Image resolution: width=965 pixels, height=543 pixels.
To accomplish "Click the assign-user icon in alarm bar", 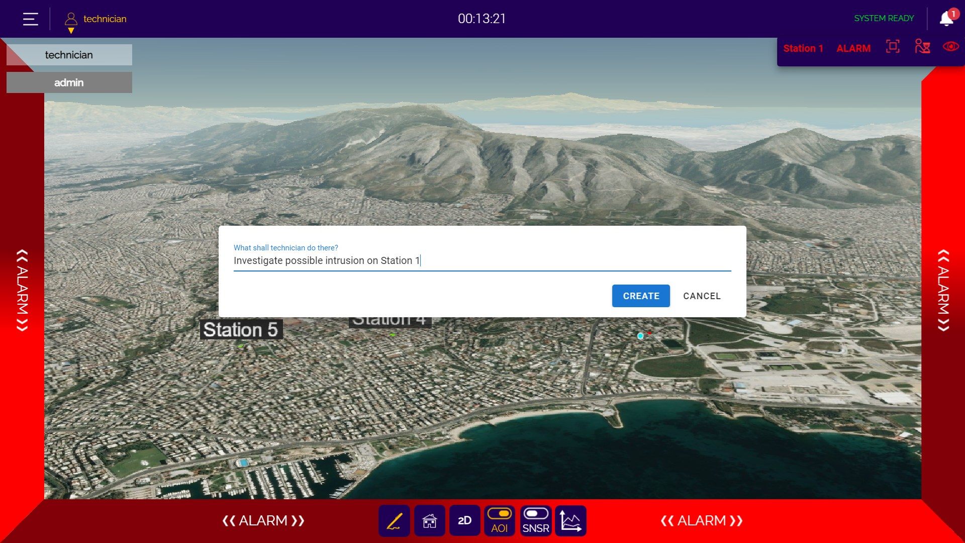I will coord(922,47).
